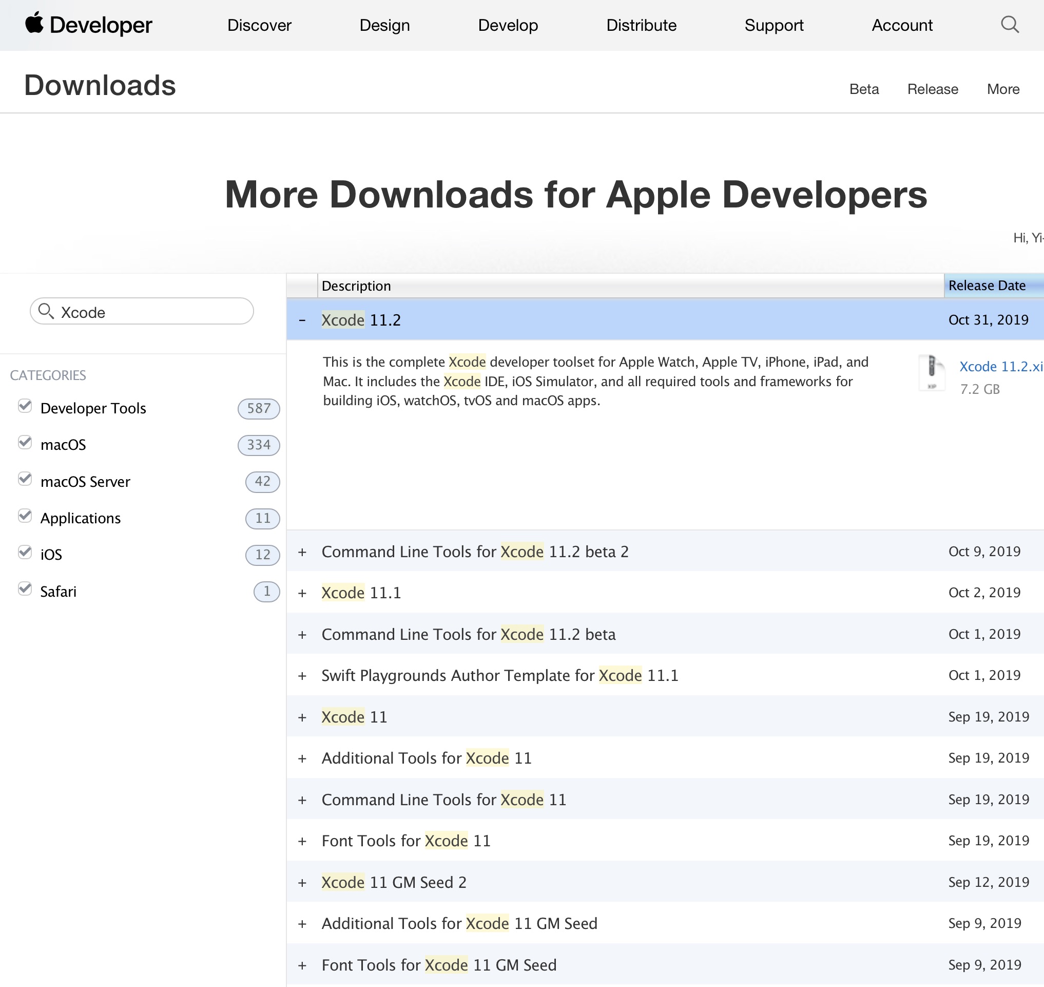
Task: Uncheck the Developer Tools category
Action: [25, 407]
